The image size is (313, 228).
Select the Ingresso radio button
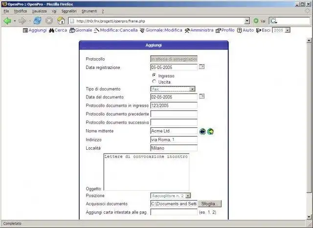154,75
